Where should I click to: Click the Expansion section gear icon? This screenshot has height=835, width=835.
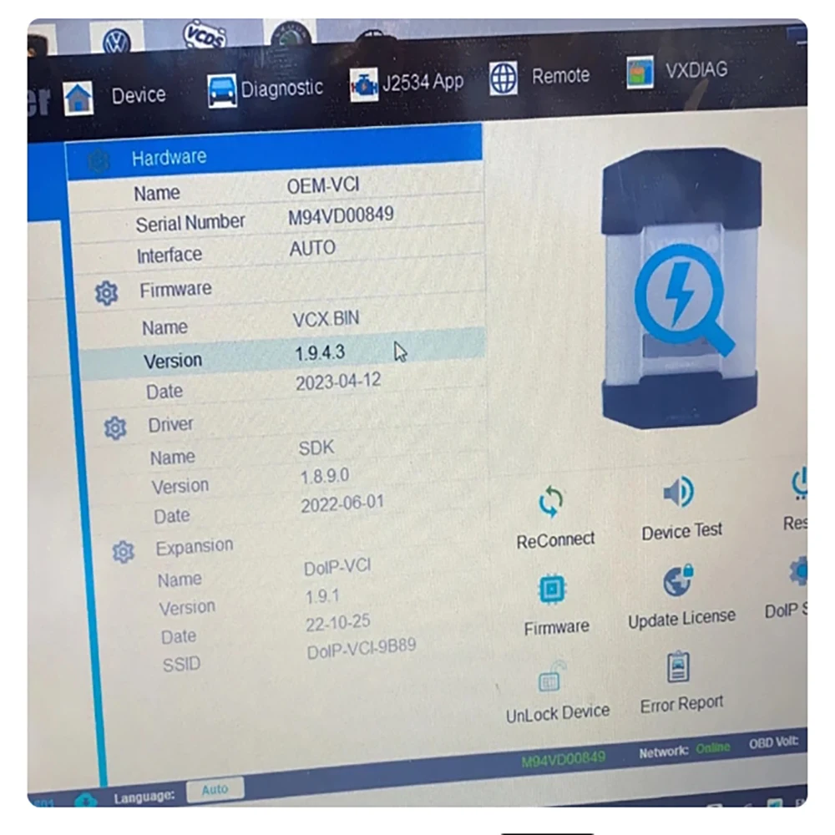(123, 552)
